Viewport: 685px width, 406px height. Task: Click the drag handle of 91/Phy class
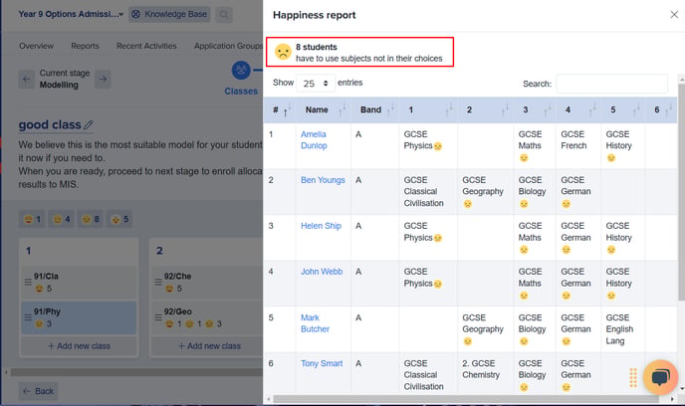pos(28,317)
